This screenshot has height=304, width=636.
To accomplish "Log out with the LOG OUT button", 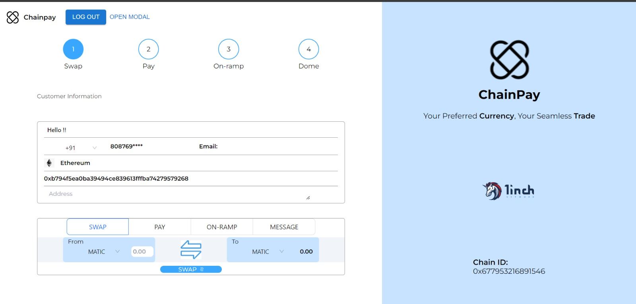I will (x=86, y=17).
